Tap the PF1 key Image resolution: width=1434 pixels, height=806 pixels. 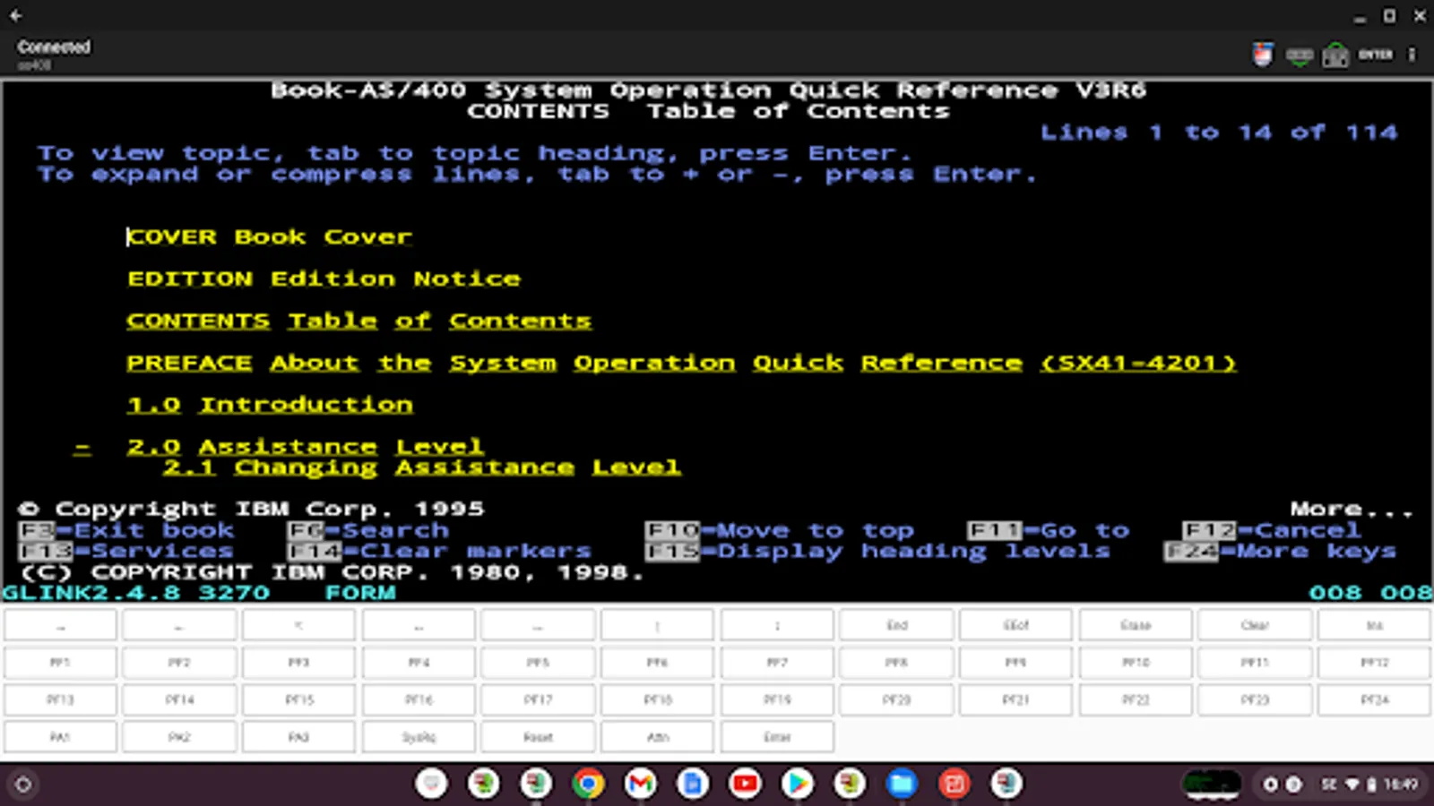(x=60, y=663)
